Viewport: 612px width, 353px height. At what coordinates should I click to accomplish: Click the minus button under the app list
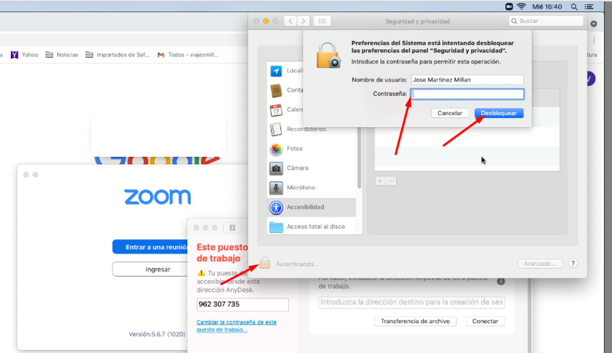[391, 181]
